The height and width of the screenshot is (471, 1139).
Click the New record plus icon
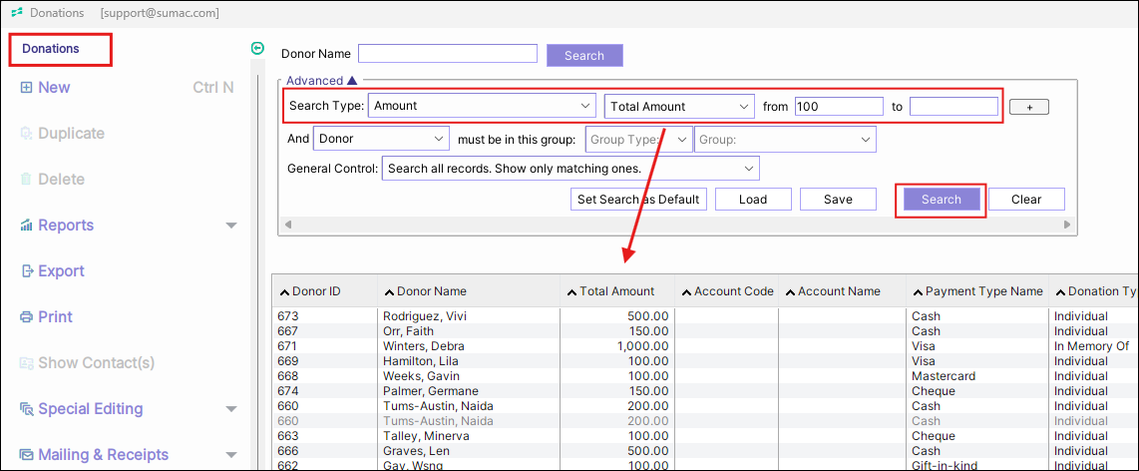click(26, 88)
